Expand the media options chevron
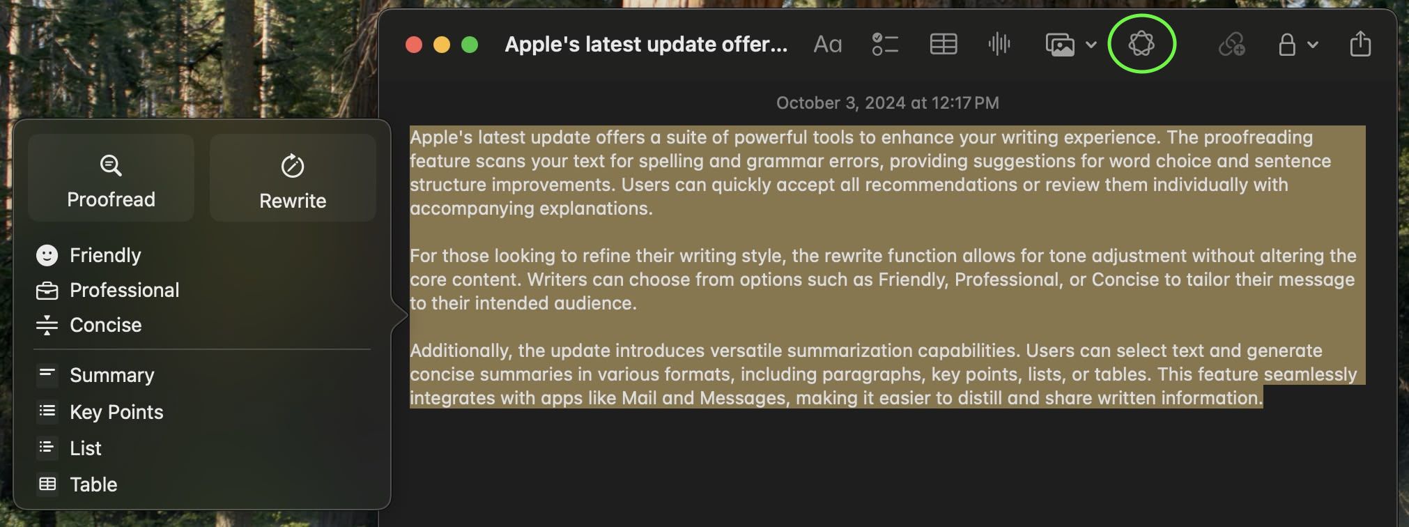Viewport: 1409px width, 527px height. tap(1090, 44)
